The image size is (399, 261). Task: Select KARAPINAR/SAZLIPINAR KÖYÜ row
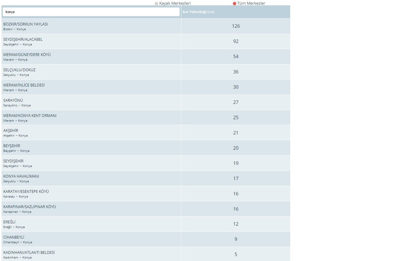[x=30, y=207]
